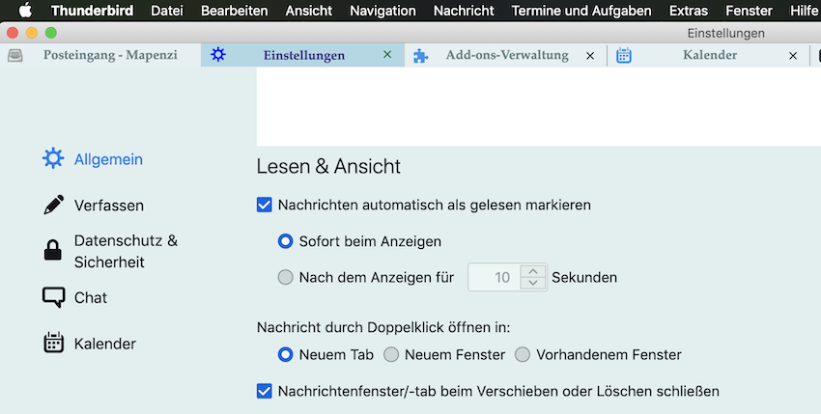Click the Chat speech bubble icon
Screen dimensions: 821x414
pos(53,297)
